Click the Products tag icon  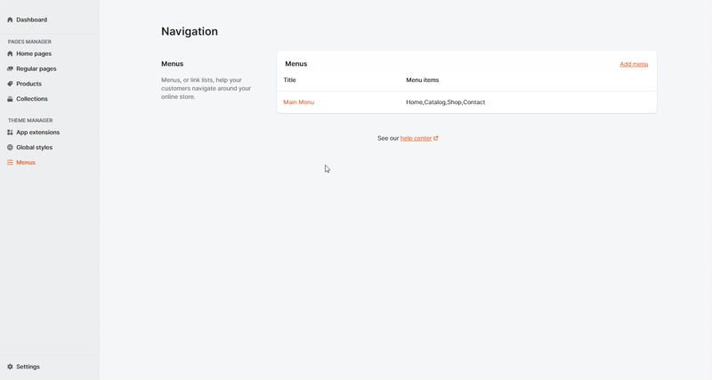pos(10,84)
